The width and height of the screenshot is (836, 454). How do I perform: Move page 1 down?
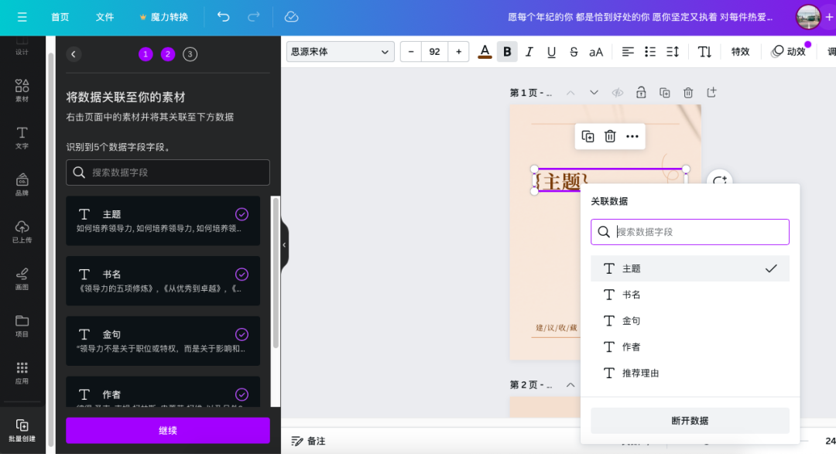point(594,93)
